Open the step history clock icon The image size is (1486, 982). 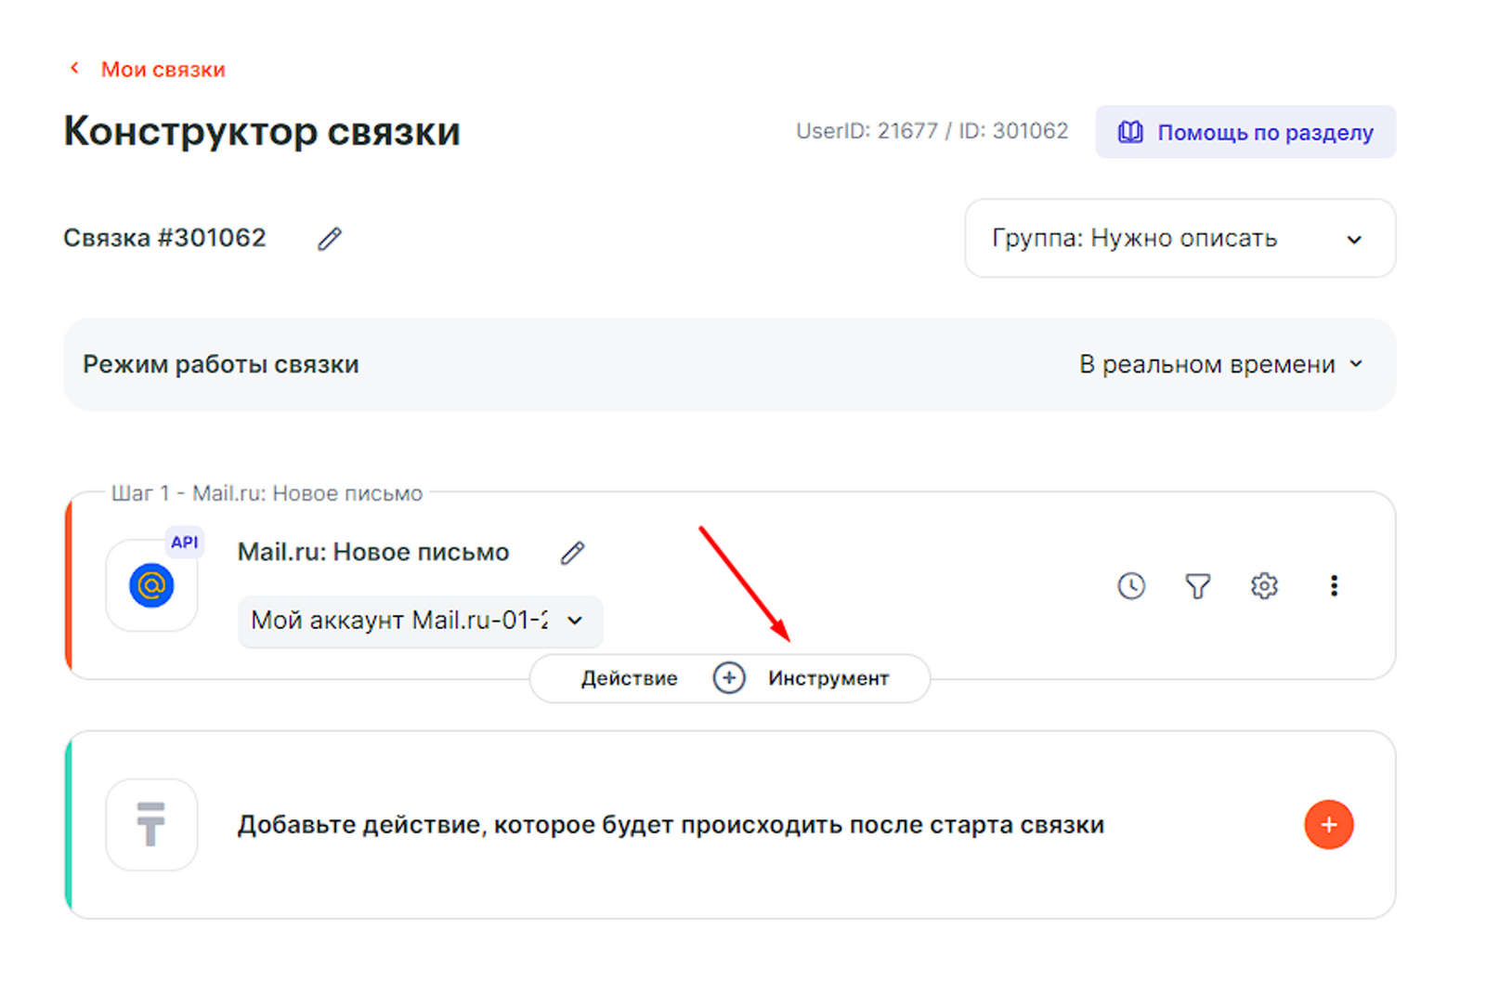(x=1130, y=586)
